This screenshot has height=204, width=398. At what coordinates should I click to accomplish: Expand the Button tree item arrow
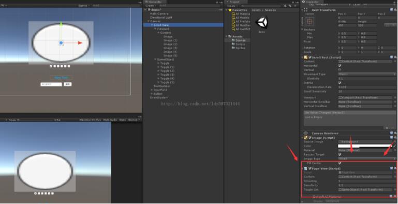152,94
